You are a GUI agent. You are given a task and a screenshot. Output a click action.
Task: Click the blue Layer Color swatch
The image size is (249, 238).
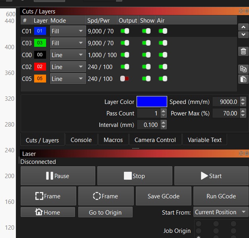(152, 102)
